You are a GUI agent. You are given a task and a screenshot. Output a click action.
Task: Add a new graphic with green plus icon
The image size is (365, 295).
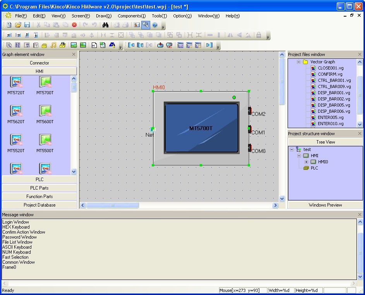[x=74, y=45]
